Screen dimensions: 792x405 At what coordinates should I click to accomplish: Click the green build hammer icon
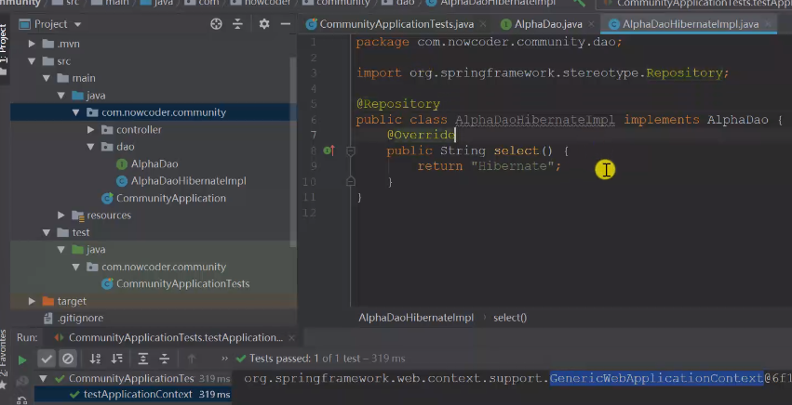point(579,3)
